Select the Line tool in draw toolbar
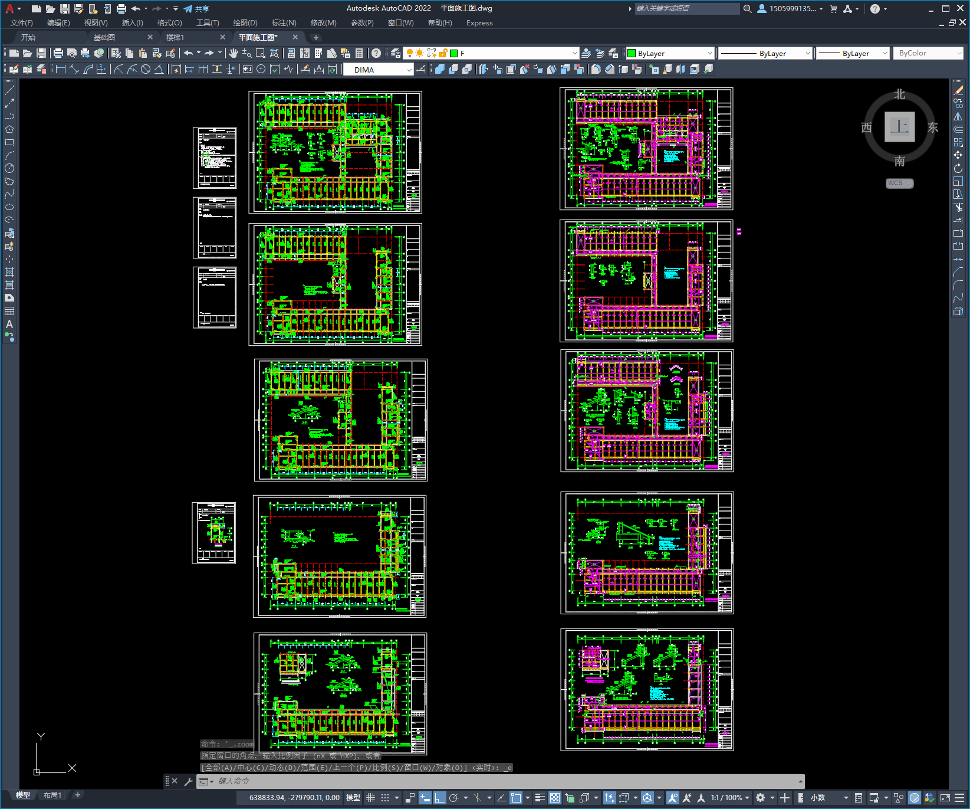Image resolution: width=970 pixels, height=809 pixels. [x=9, y=90]
